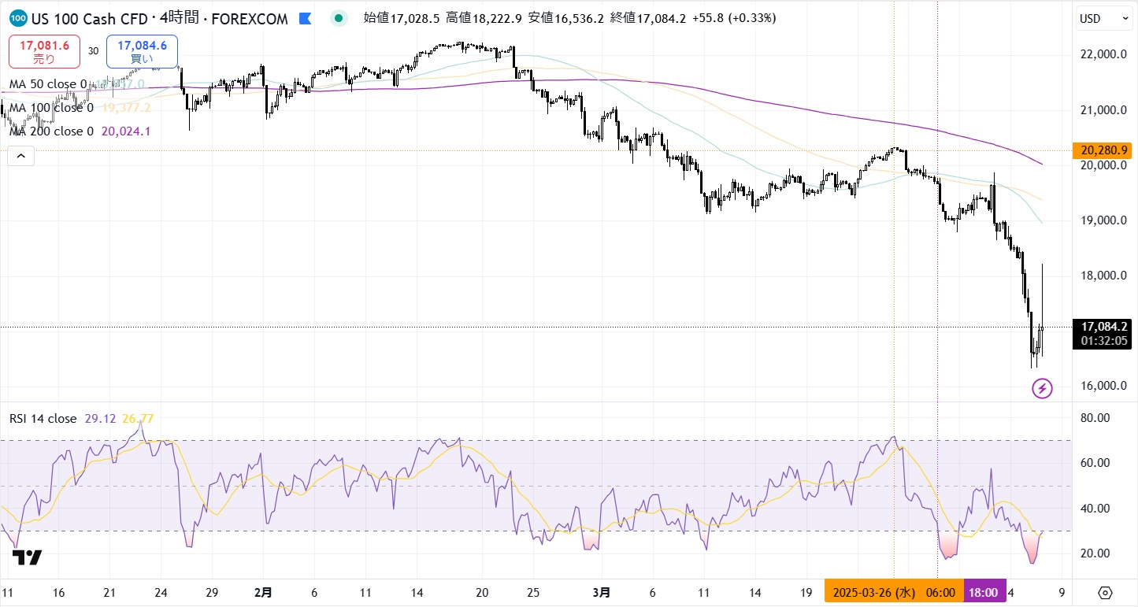Click the black 17,084.2 current price label
Viewport: 1138px width, 607px height.
pos(1103,326)
